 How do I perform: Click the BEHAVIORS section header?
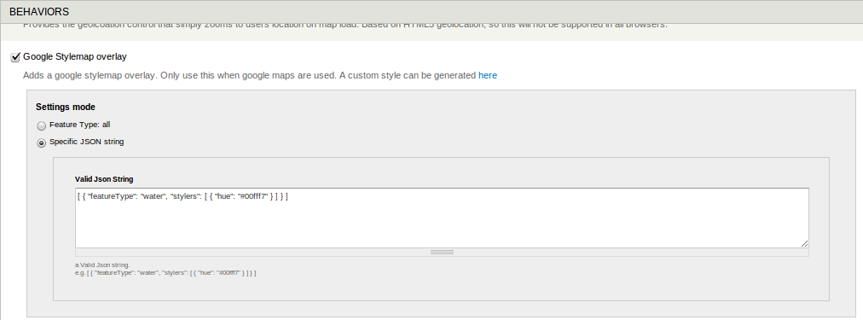pyautogui.click(x=431, y=12)
